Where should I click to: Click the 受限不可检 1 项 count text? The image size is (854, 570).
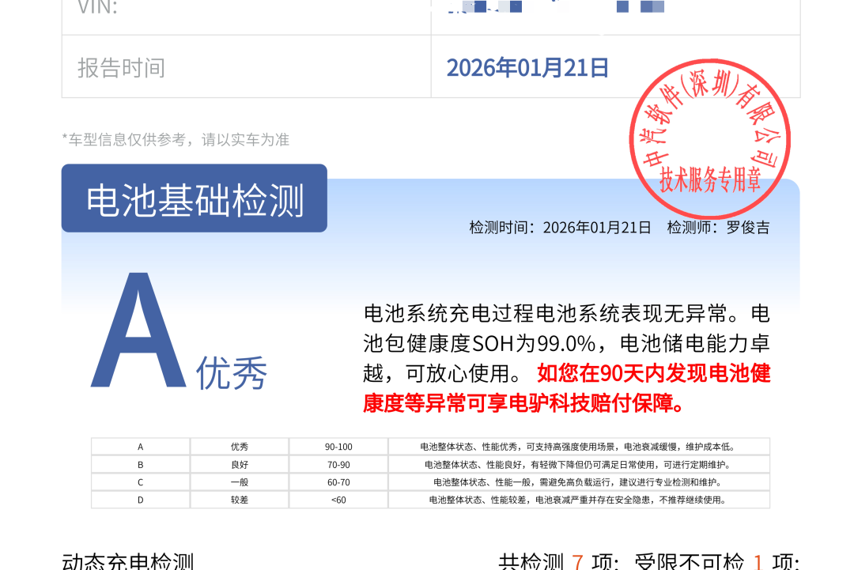tap(716, 561)
